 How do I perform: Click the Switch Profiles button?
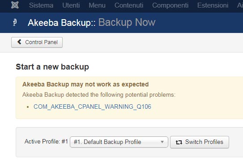(x=200, y=142)
